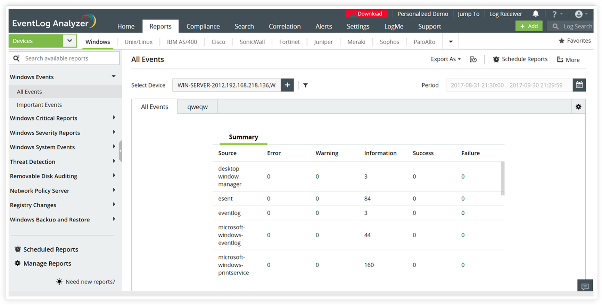This screenshot has height=305, width=602.
Task: Expand Network Policy Server
Action: click(114, 190)
